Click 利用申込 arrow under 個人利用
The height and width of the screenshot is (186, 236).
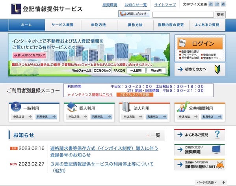point(101,117)
